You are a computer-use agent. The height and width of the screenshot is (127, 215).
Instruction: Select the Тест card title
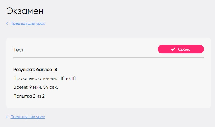point(19,50)
